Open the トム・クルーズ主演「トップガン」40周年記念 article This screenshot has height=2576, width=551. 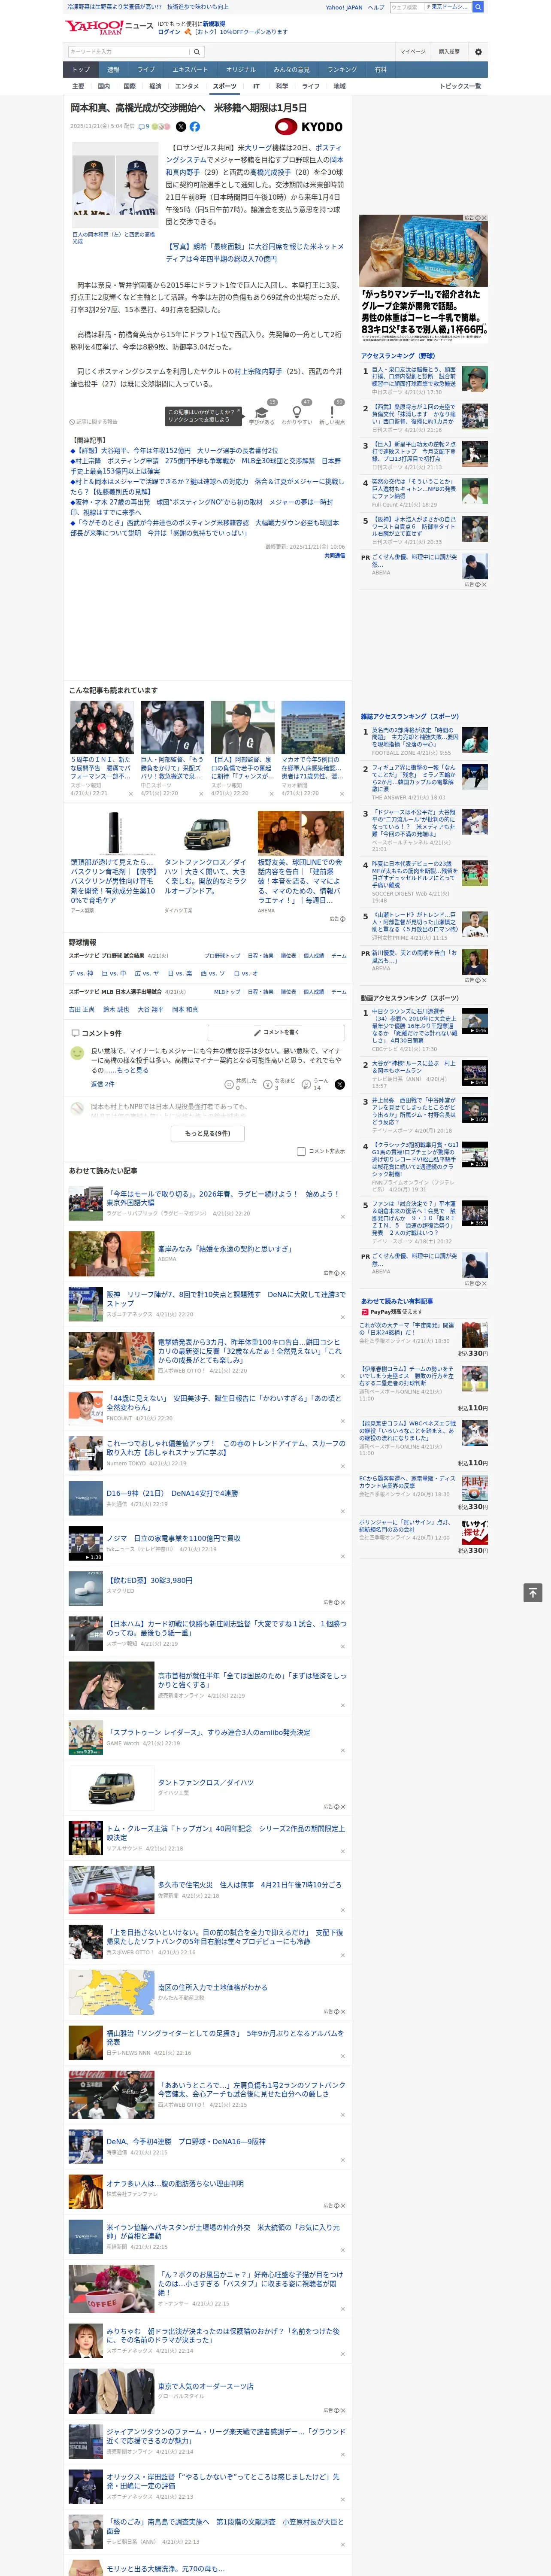tap(226, 1832)
